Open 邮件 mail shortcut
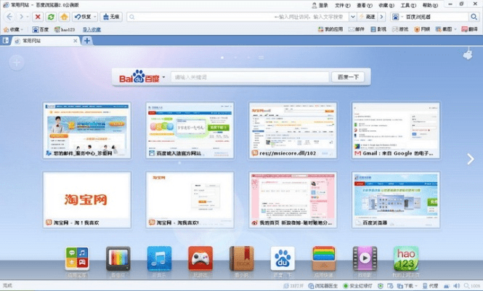 click(357, 29)
